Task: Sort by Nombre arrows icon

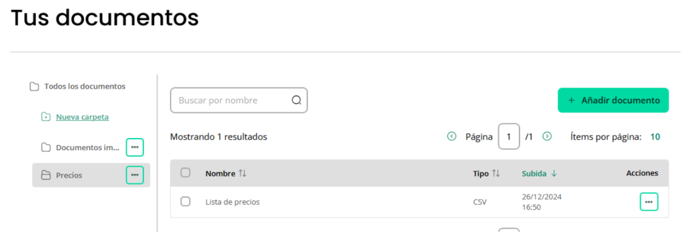Action: click(243, 173)
